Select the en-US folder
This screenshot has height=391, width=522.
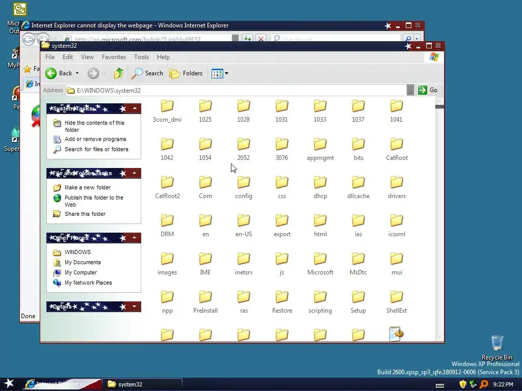coord(243,226)
